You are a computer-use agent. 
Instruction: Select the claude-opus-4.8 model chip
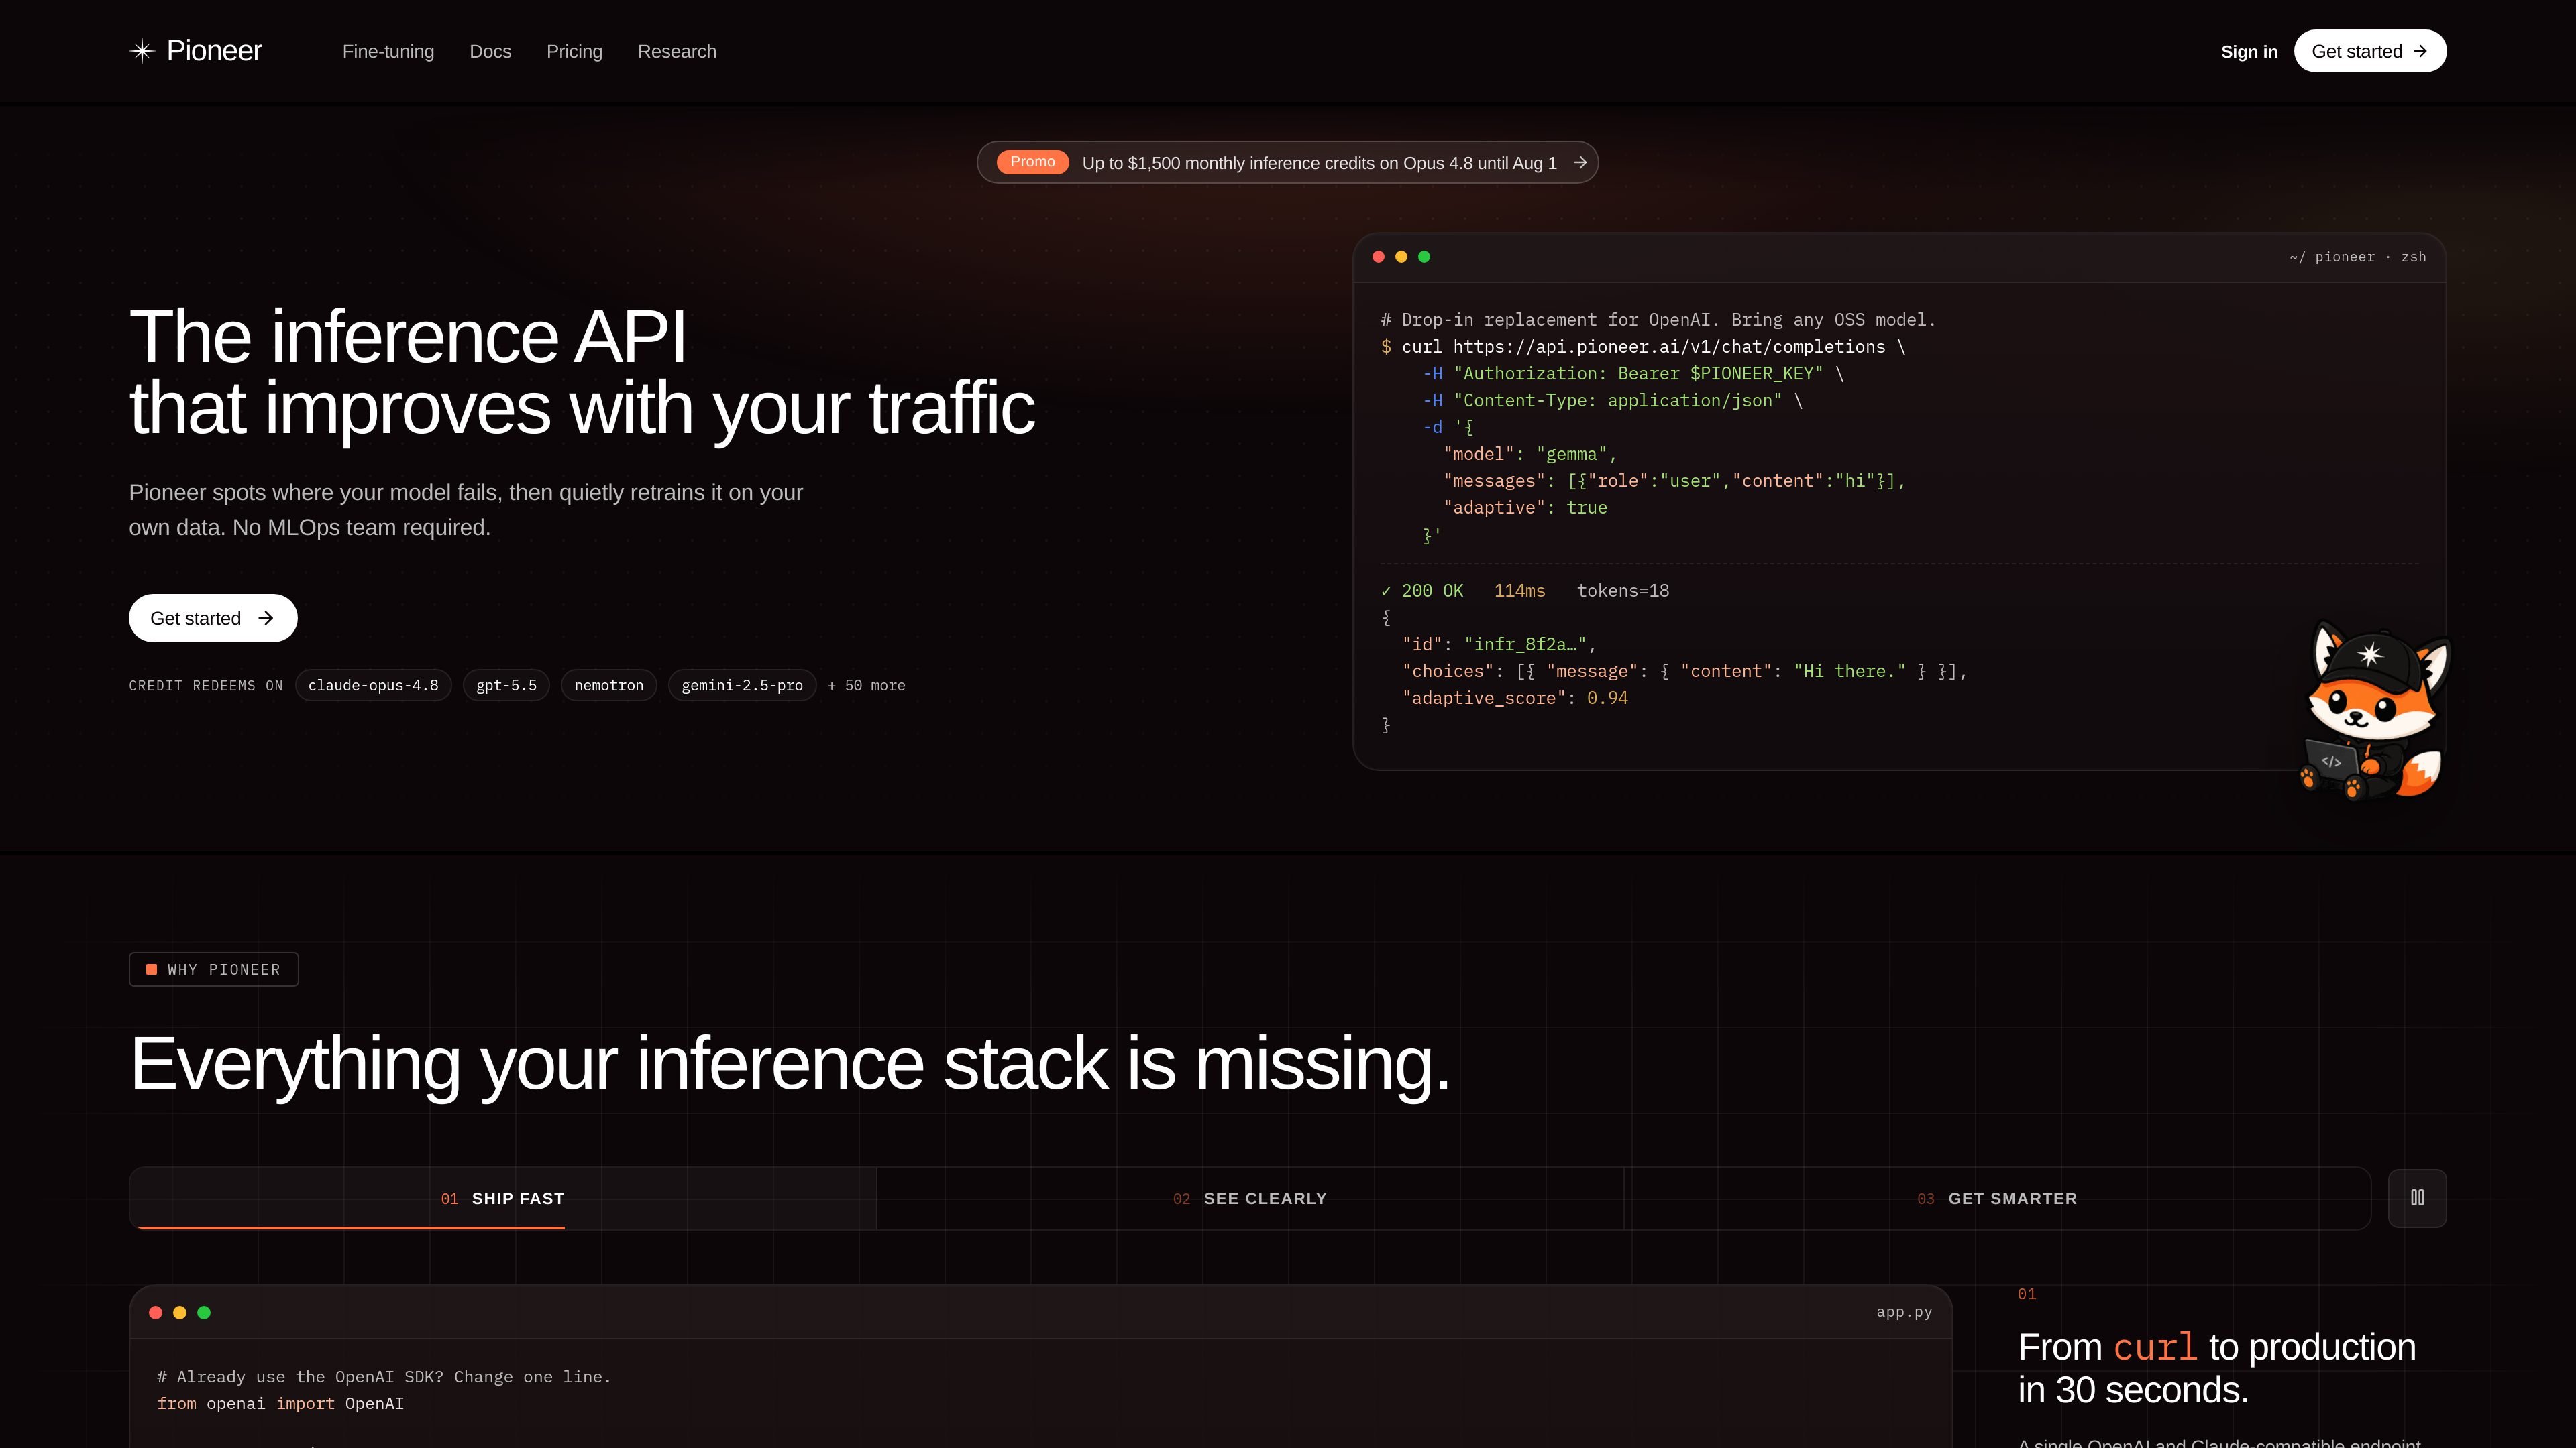coord(373,686)
